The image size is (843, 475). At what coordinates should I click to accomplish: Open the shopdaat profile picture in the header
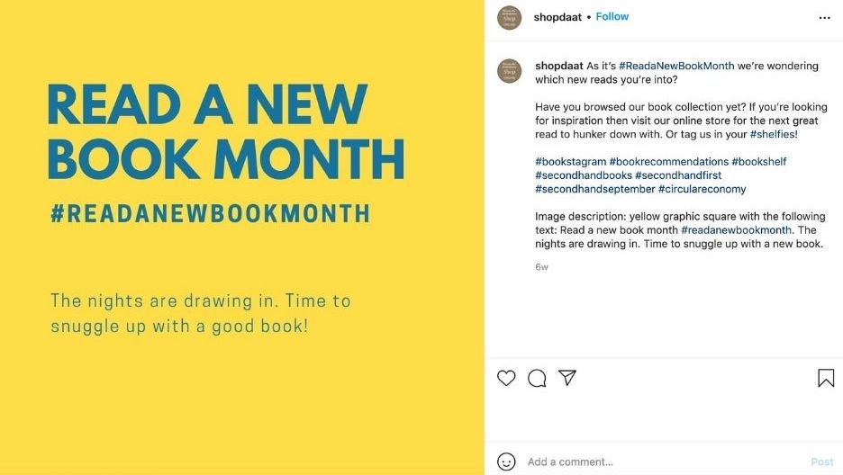point(509,18)
